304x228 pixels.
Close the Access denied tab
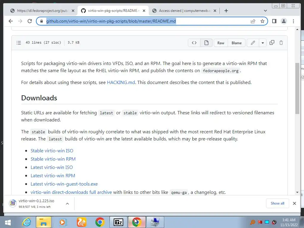[215, 11]
